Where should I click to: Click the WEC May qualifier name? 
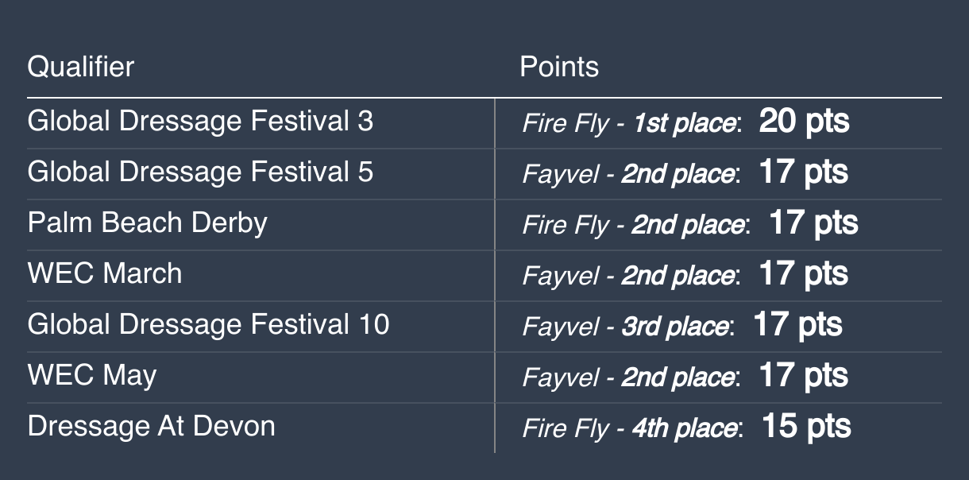point(92,376)
